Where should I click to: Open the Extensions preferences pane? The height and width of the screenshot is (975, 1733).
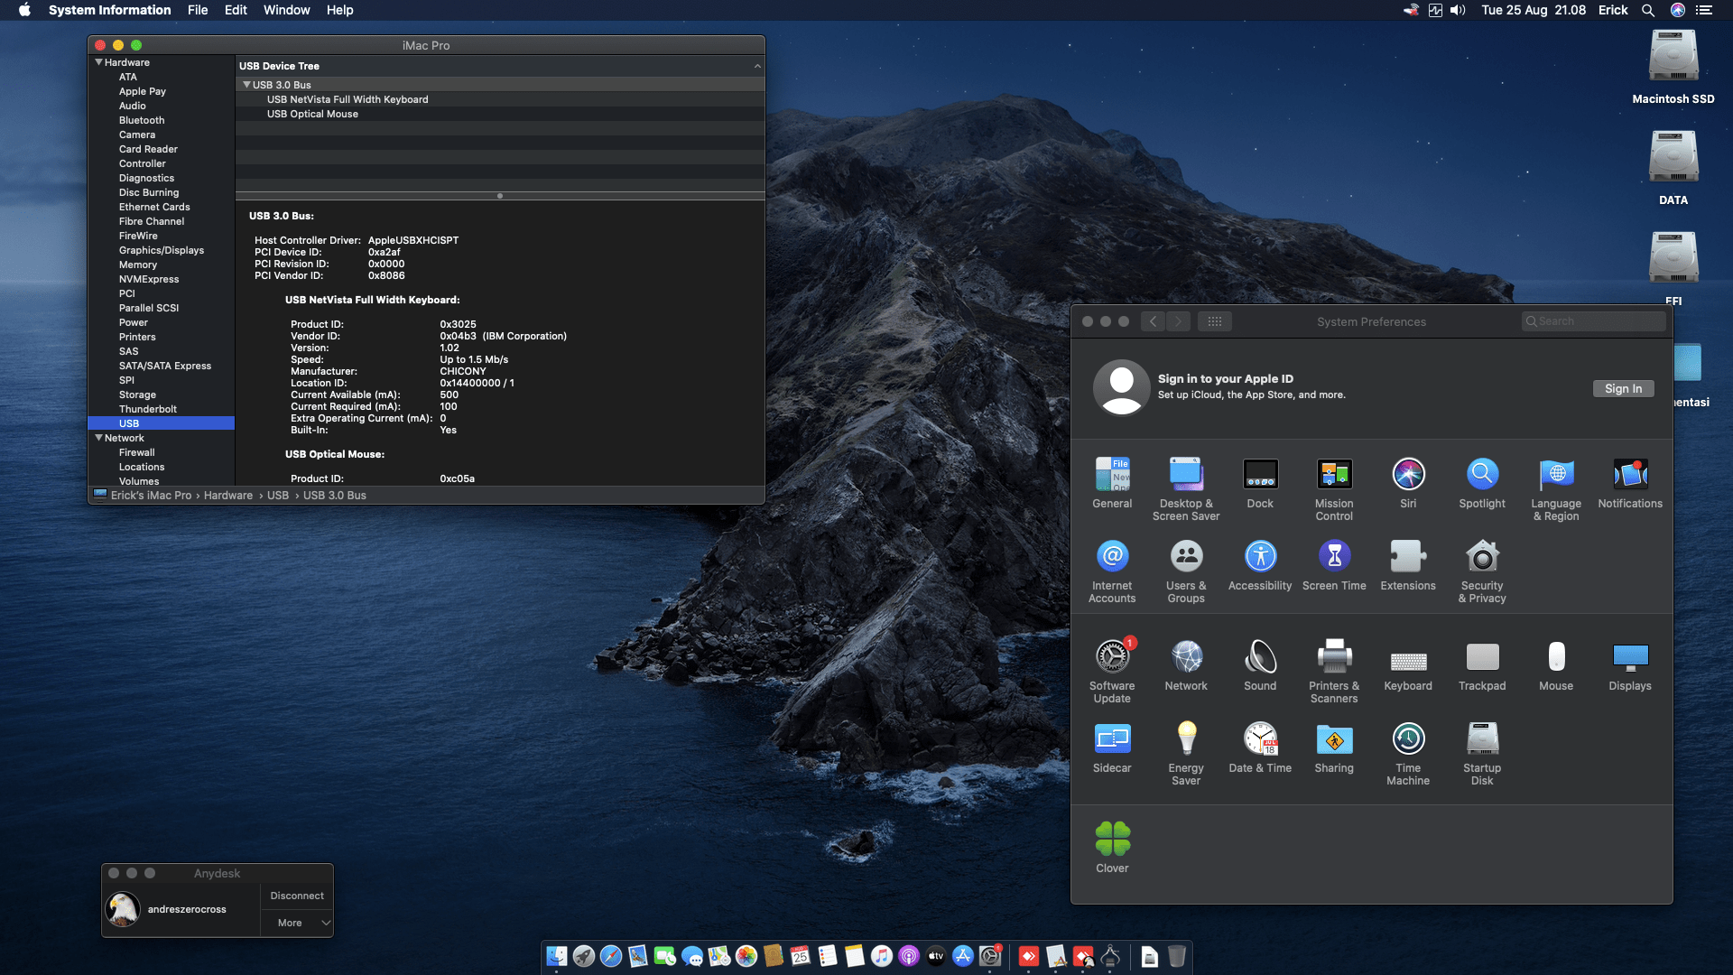click(x=1408, y=565)
